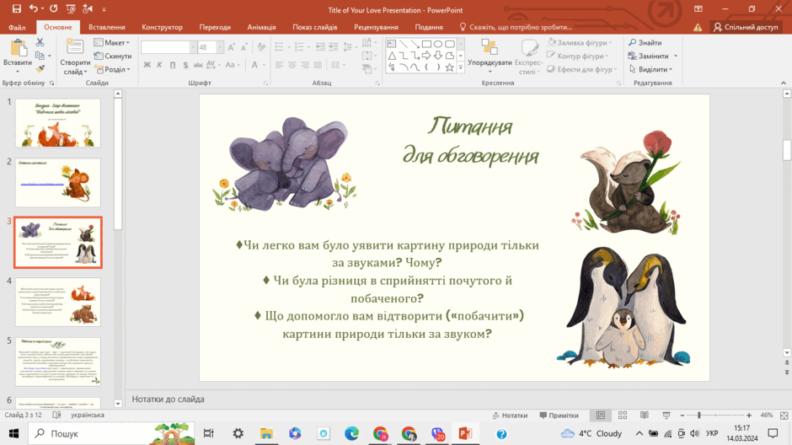The width and height of the screenshot is (792, 445).
Task: Select slide 4 thumbnail
Action: point(58,302)
